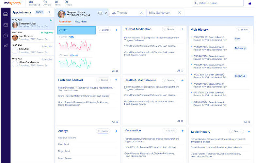The image size is (256, 163).
Task: Click the Patient Lookup search field
Action: (217, 3)
